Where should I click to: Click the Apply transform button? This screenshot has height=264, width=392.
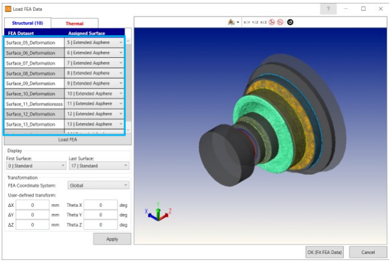coord(112,239)
